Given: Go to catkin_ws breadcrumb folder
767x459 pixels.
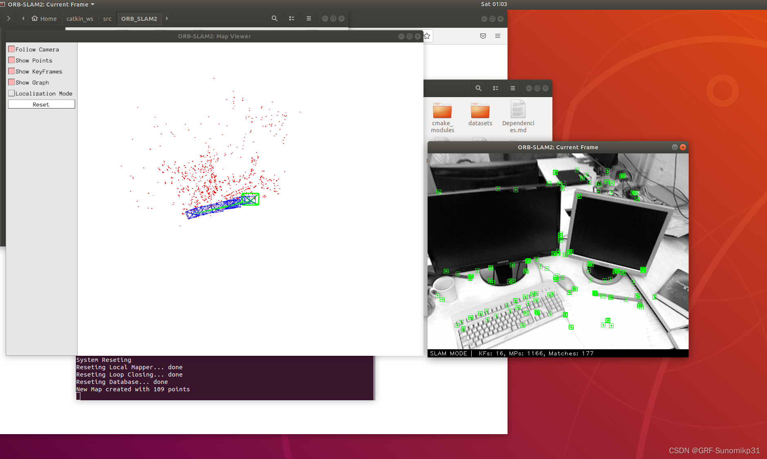Looking at the screenshot, I should point(80,18).
